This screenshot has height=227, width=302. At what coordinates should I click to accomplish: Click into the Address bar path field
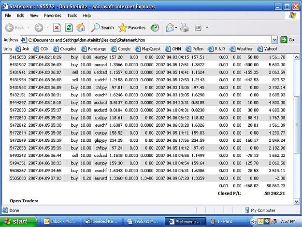(146, 40)
